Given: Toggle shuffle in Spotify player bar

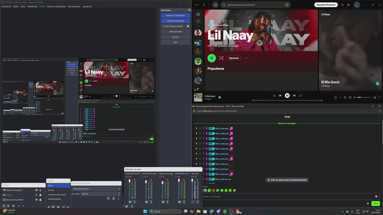Looking at the screenshot, I should click(x=274, y=96).
